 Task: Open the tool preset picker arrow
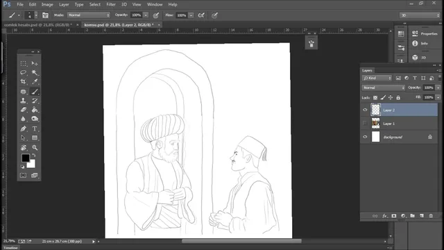tap(19, 15)
